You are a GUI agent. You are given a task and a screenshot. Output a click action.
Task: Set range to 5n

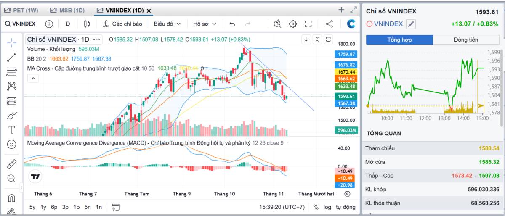click(88, 207)
